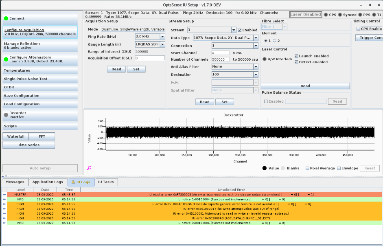The height and width of the screenshot is (246, 383).
Task: Expand the MASTER error log row
Action: (x=4, y=195)
